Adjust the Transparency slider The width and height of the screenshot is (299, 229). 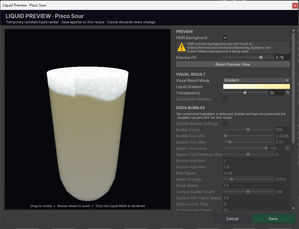tap(245, 93)
